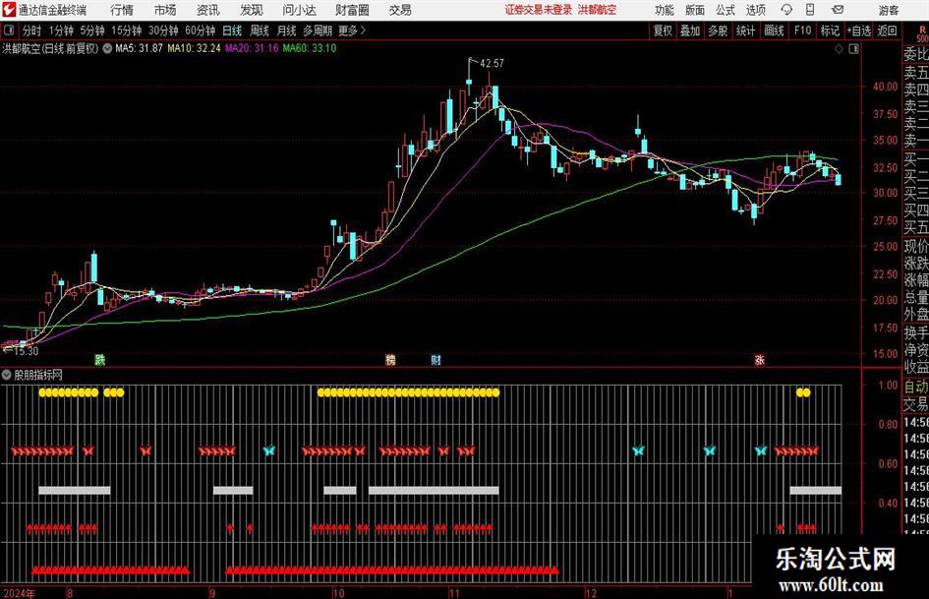Open the 发现 menu
This screenshot has height=599, width=929.
[252, 10]
